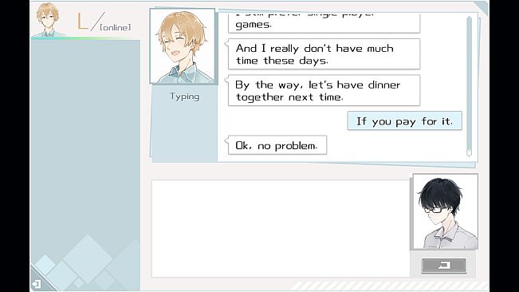Image resolution: width=519 pixels, height=292 pixels.
Task: Click the large diamond decoration in the left panel
Action: (88, 259)
